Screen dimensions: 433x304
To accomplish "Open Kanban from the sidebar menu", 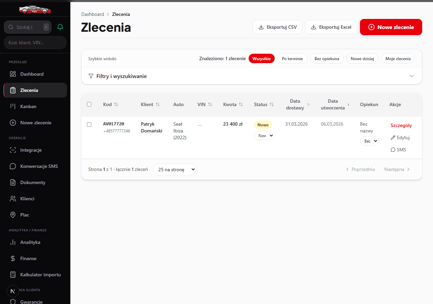I will pyautogui.click(x=35, y=106).
